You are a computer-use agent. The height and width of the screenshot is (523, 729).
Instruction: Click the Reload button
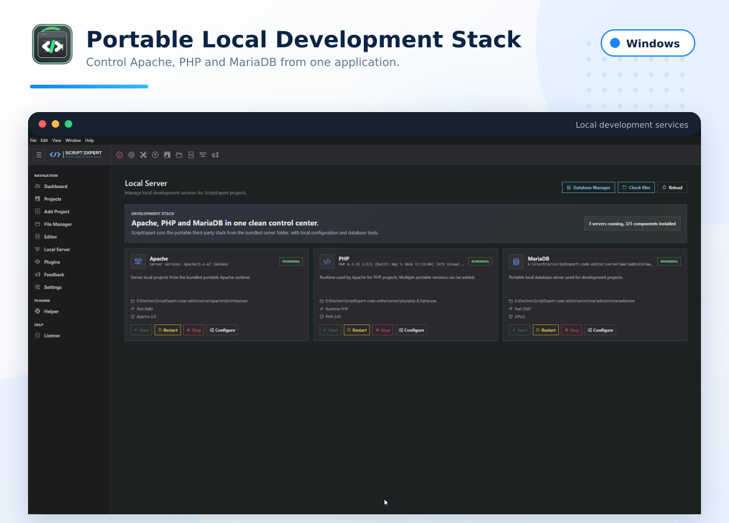click(x=672, y=187)
